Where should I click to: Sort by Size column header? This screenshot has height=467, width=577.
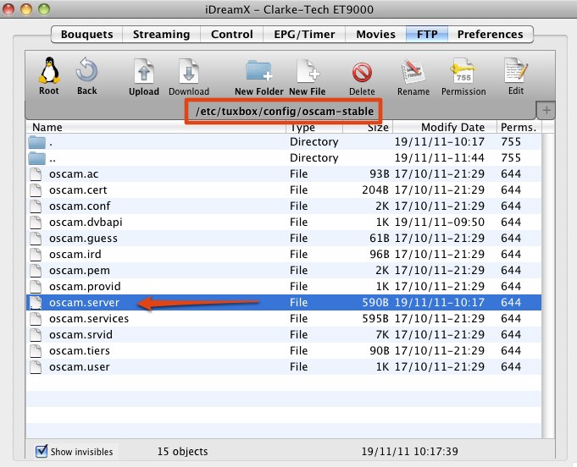(368, 127)
